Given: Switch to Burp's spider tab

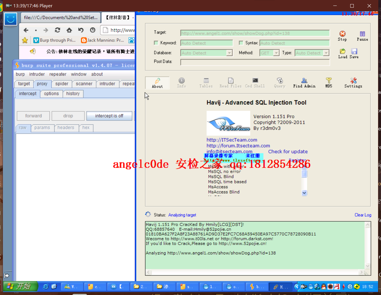Looking at the screenshot, I should (x=62, y=84).
